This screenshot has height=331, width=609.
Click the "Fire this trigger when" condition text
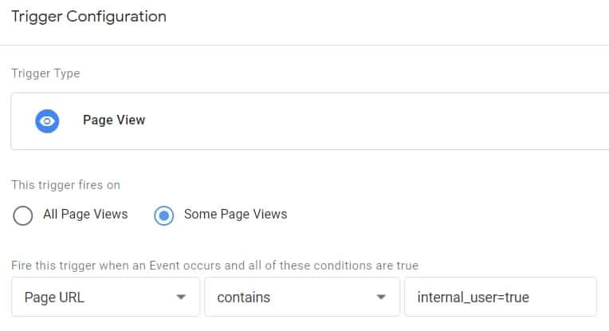[214, 265]
